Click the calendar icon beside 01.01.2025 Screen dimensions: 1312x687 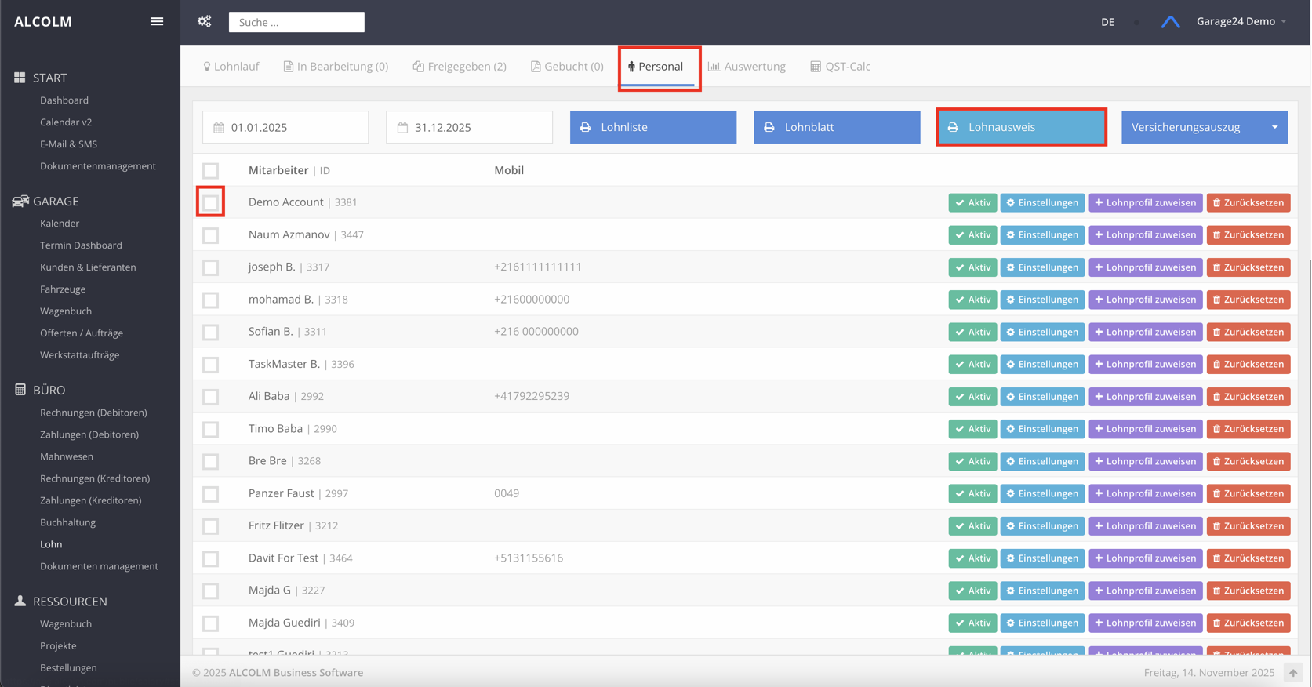click(x=219, y=127)
